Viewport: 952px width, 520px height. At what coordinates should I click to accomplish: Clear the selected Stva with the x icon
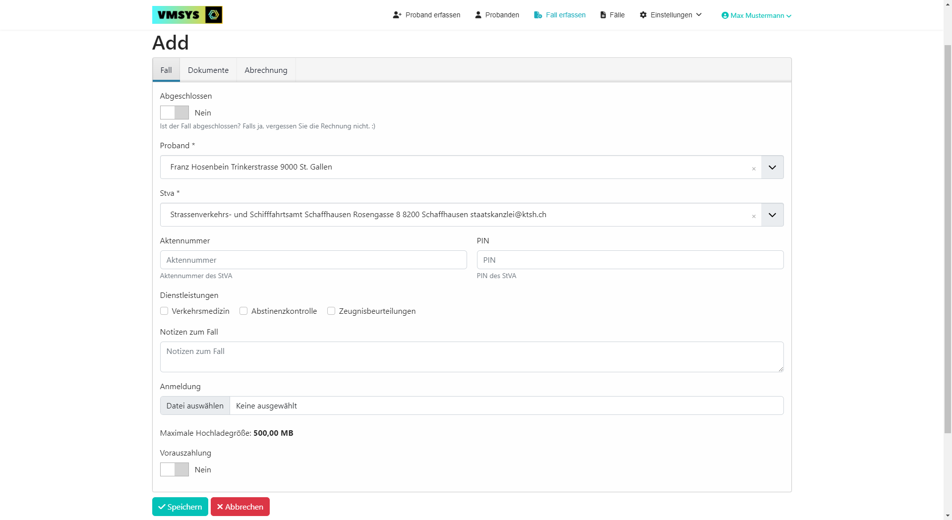(x=754, y=216)
